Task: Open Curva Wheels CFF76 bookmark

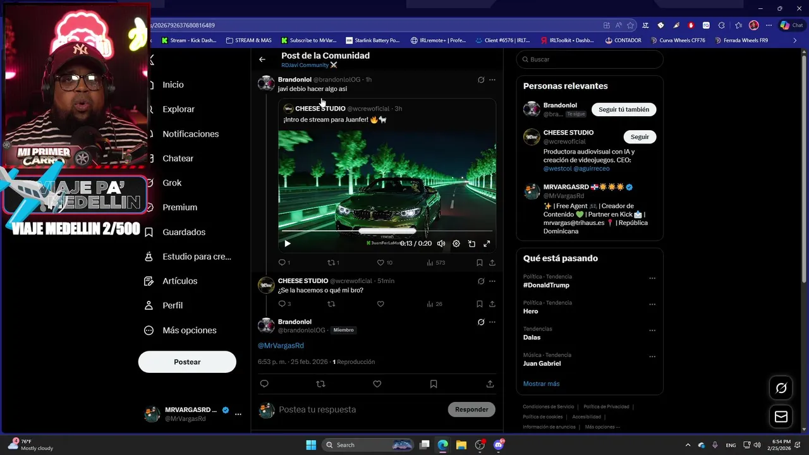Action: tap(677, 40)
